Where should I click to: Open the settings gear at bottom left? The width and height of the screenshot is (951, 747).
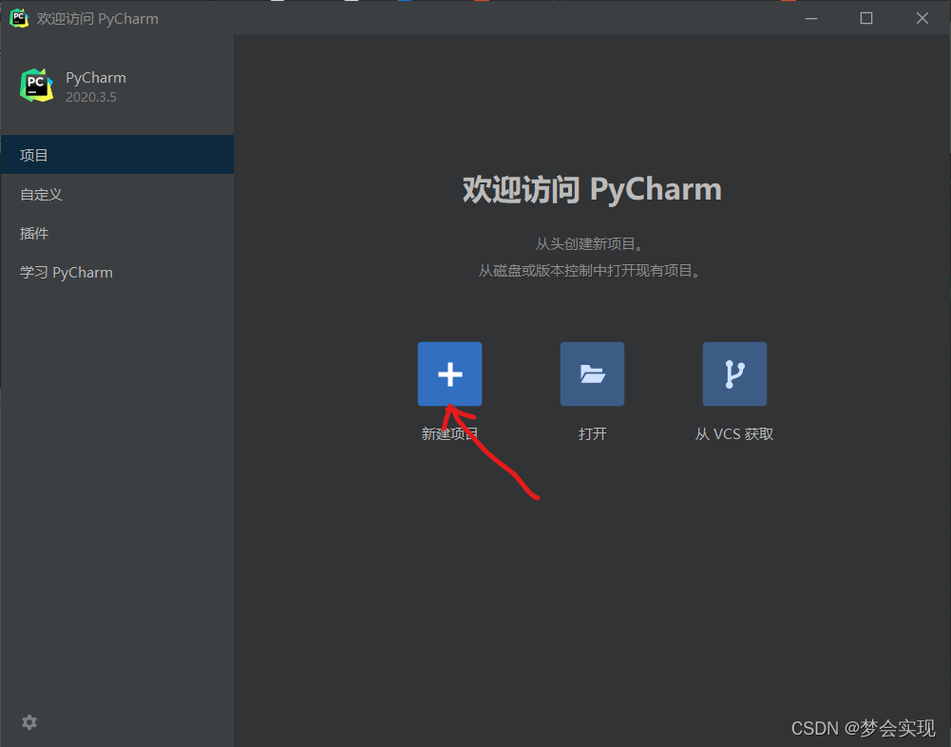coord(29,722)
